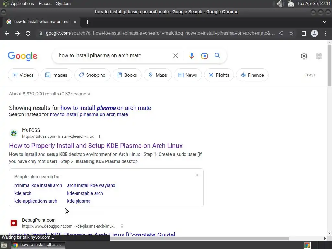Open Chrome side panel
The height and width of the screenshot is (249, 332).
304,33
